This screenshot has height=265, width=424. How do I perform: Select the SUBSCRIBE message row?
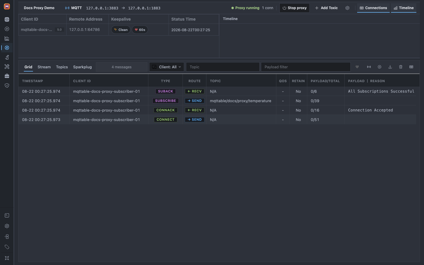[217, 101]
